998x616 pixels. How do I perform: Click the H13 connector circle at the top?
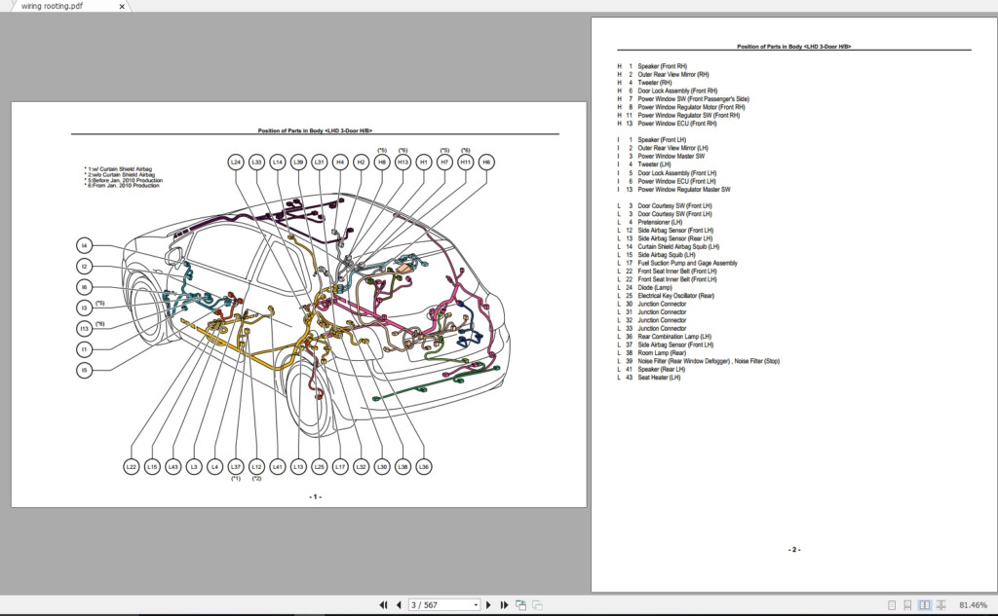click(x=403, y=163)
